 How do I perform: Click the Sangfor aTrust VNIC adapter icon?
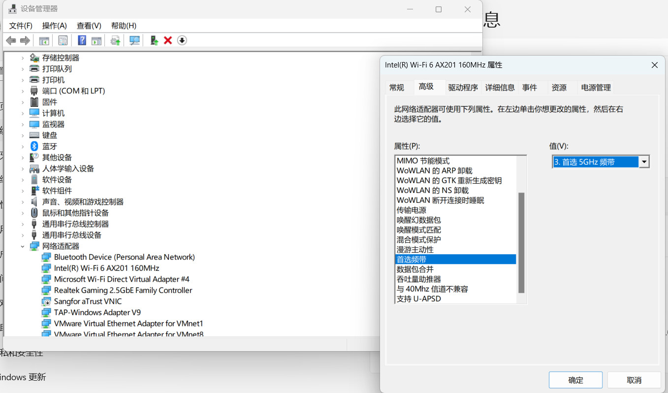(46, 301)
